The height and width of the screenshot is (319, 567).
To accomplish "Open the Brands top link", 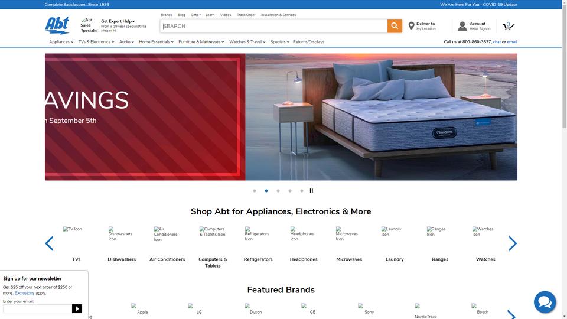I will [167, 15].
